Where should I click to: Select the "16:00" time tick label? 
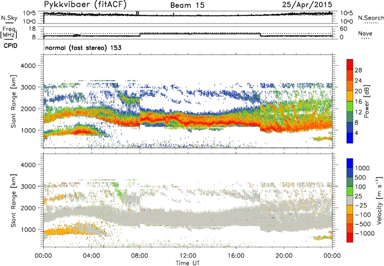pyautogui.click(x=236, y=256)
